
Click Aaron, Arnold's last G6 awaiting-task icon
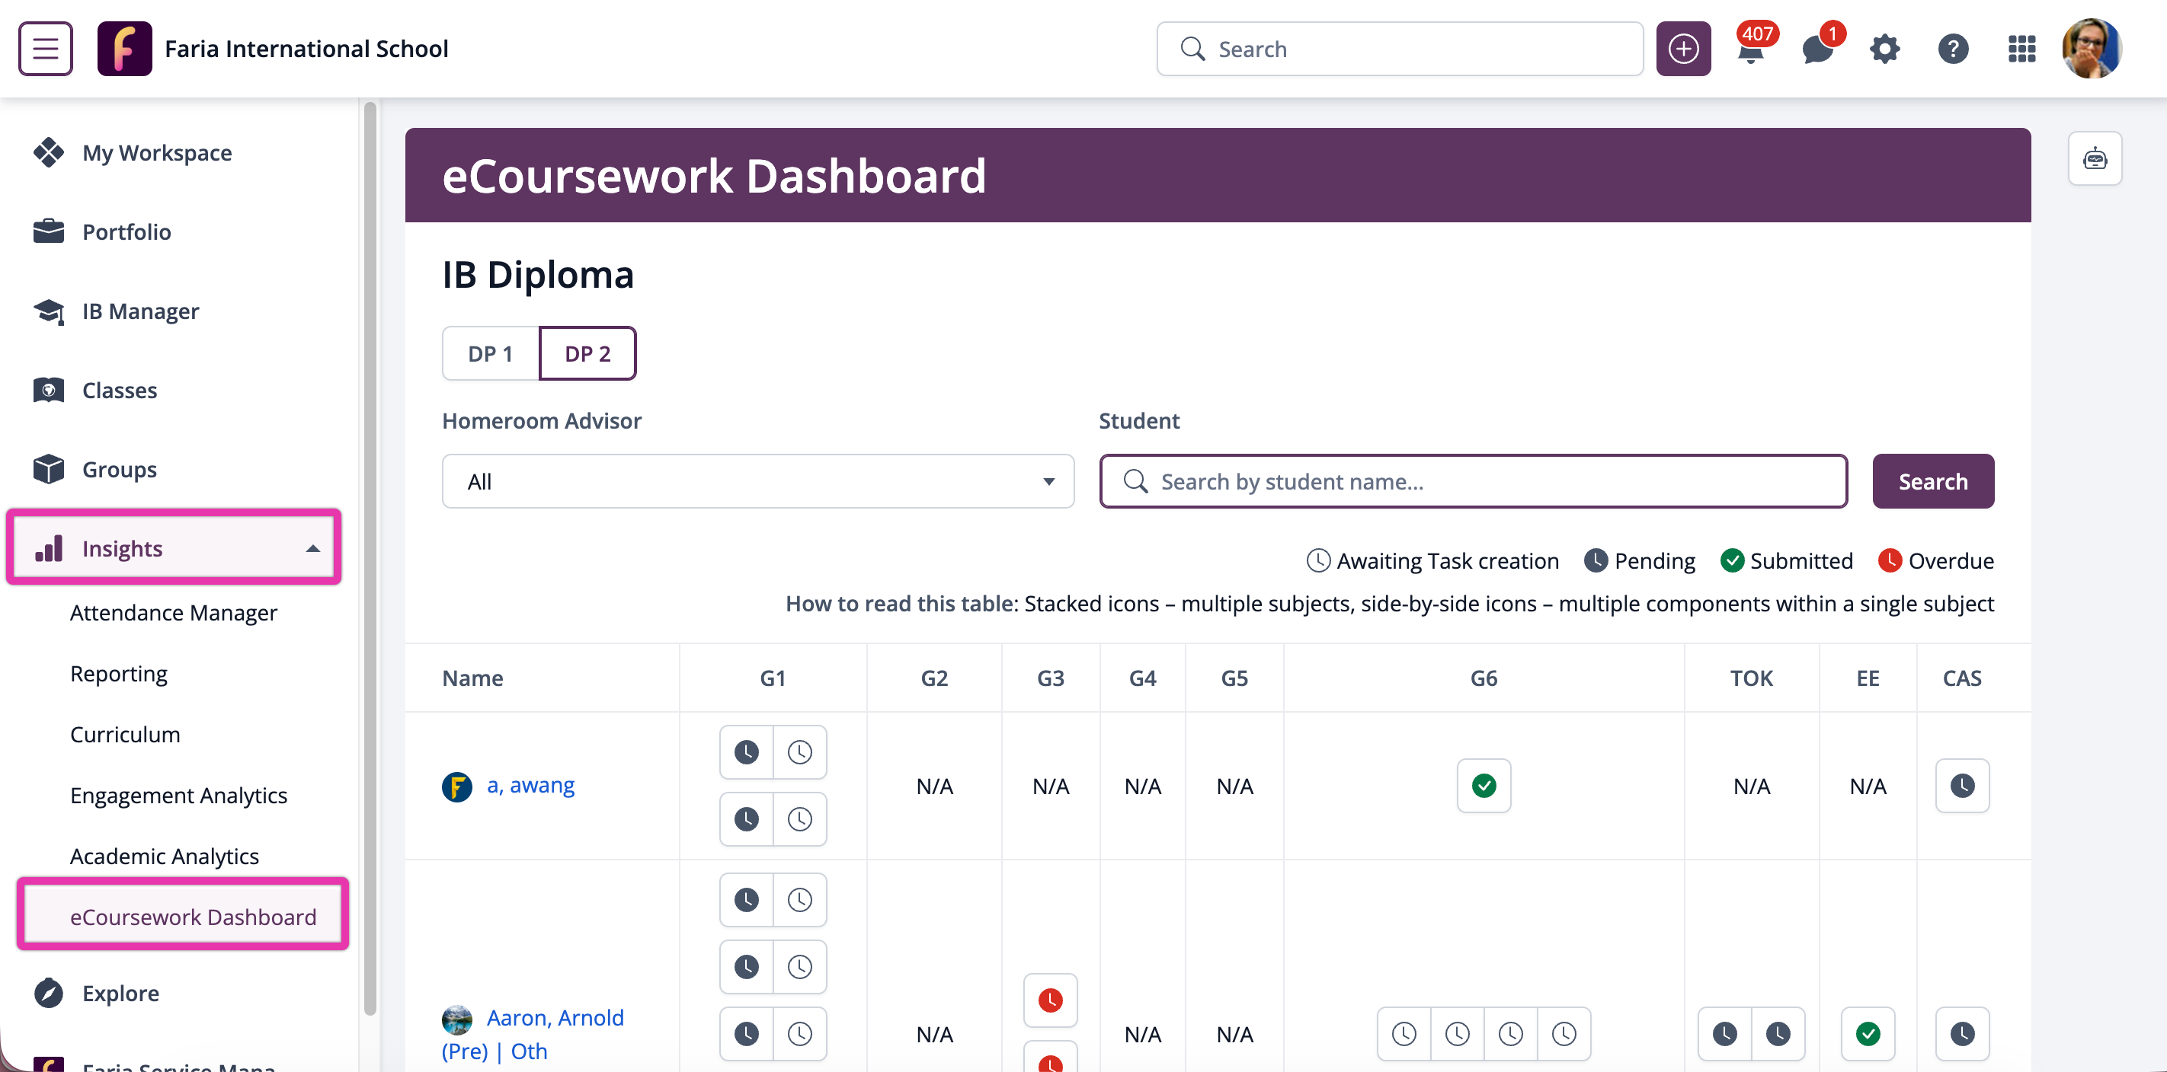point(1564,1033)
